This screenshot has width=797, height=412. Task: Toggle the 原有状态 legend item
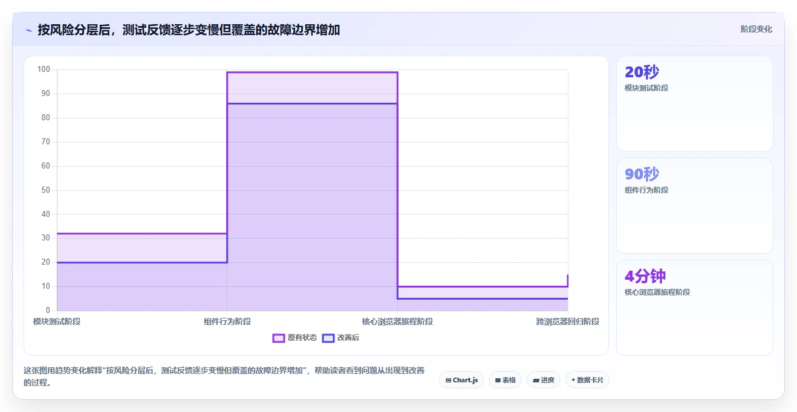294,338
